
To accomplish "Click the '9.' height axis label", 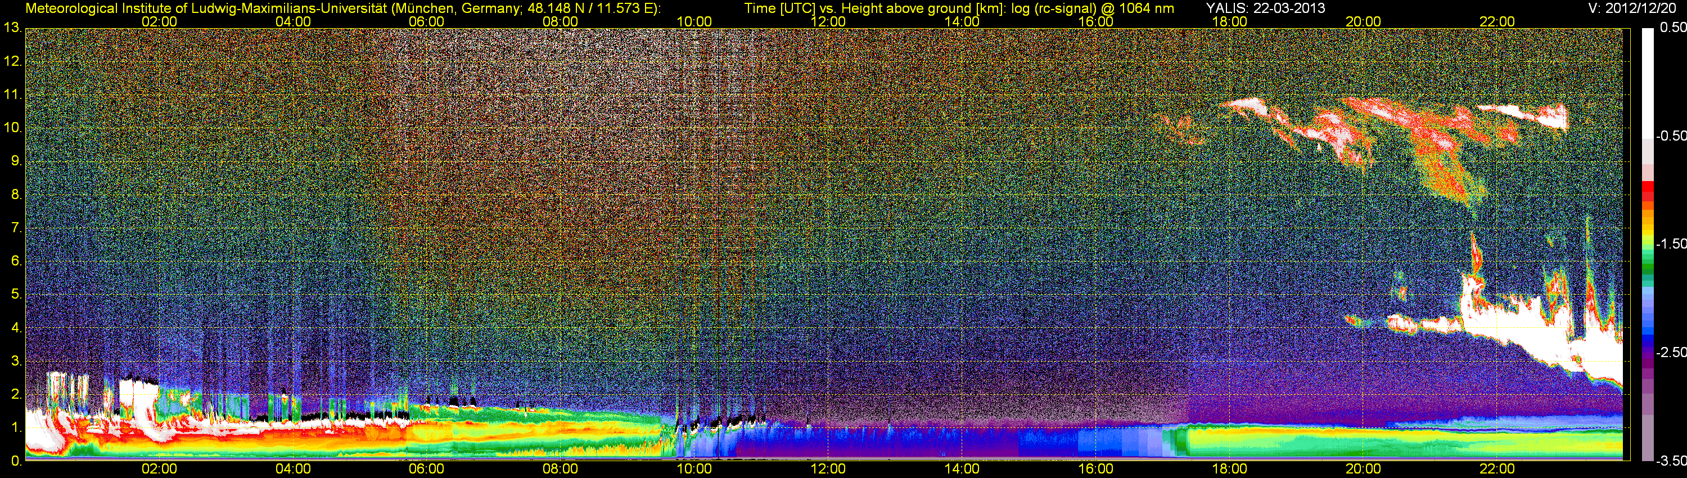I will 16,161.
